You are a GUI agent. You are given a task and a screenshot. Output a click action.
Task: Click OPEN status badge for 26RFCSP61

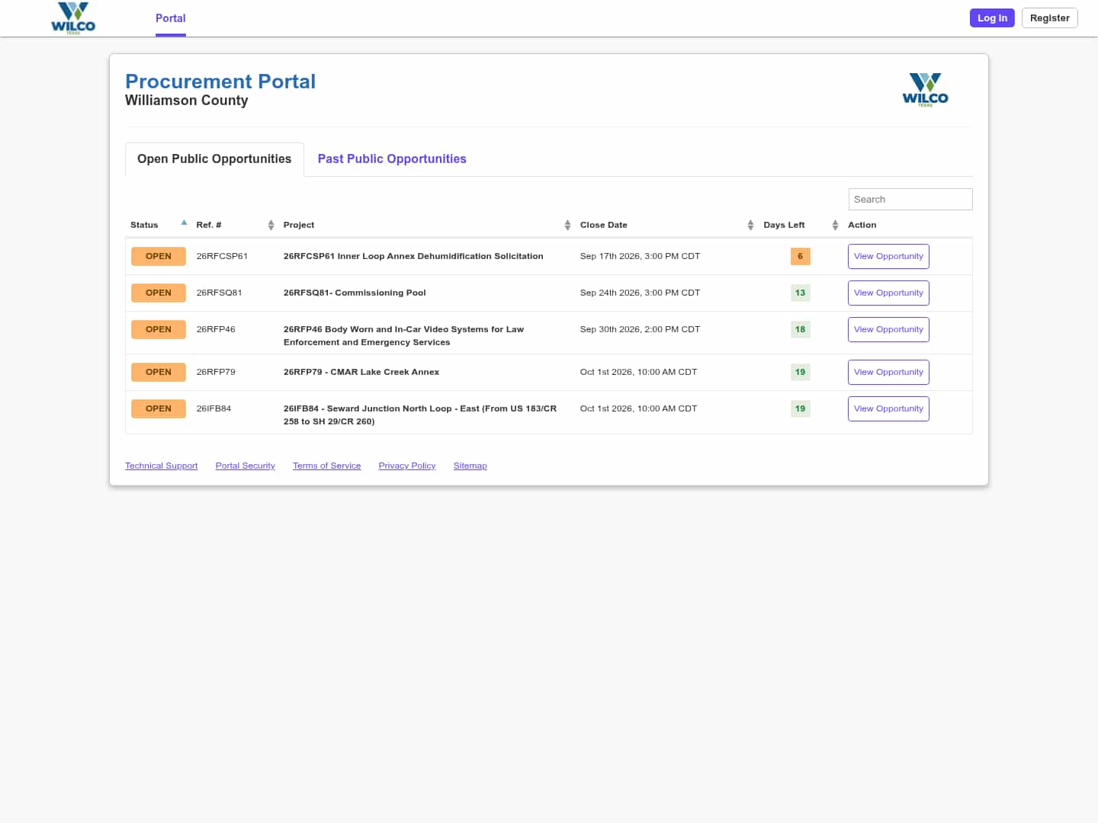tap(159, 257)
